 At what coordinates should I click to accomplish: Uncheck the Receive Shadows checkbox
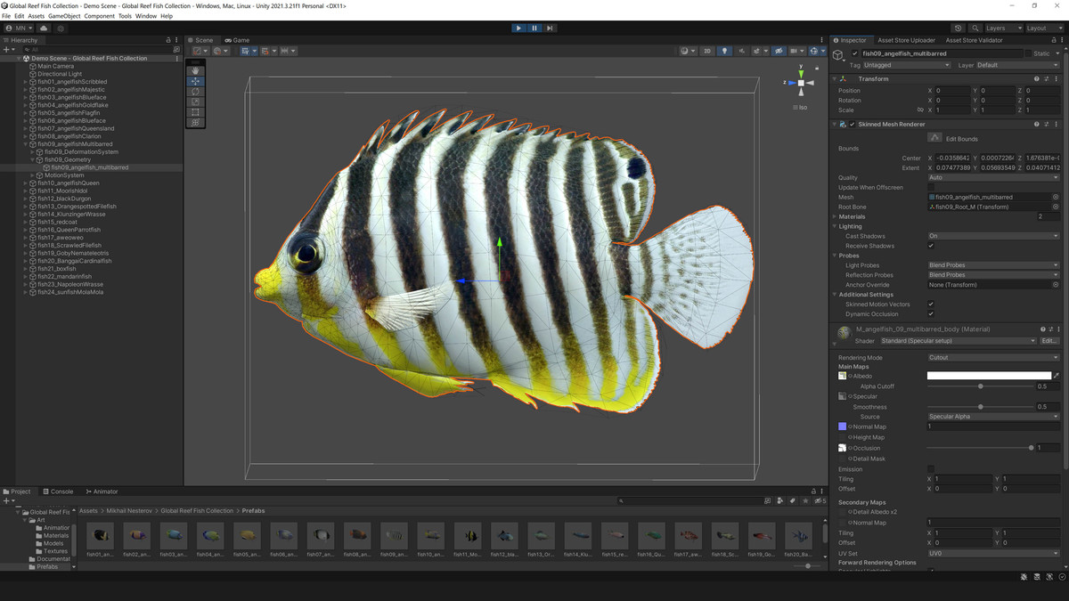click(931, 246)
